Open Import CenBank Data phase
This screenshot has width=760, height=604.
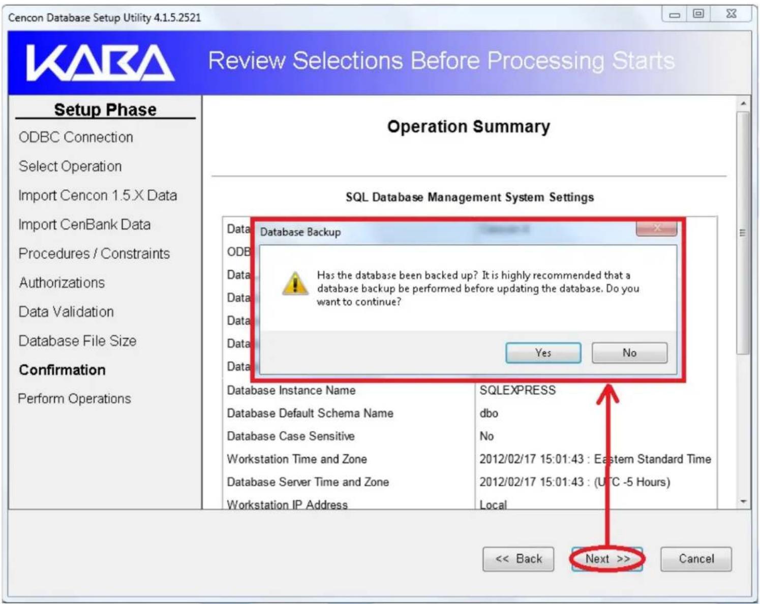click(84, 224)
